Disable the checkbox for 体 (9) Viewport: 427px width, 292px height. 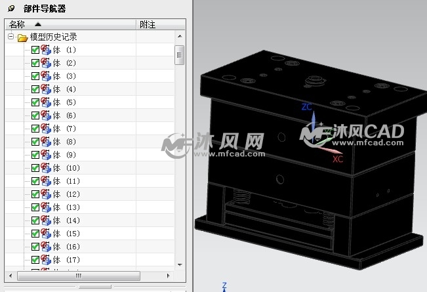(x=35, y=155)
